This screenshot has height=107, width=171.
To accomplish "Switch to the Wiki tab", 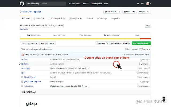I will tap(90, 18).
